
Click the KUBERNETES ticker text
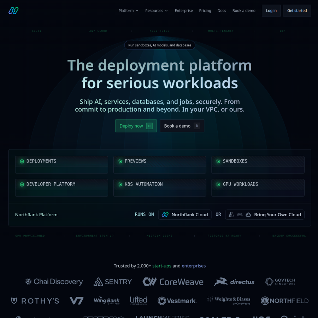pyautogui.click(x=160, y=31)
